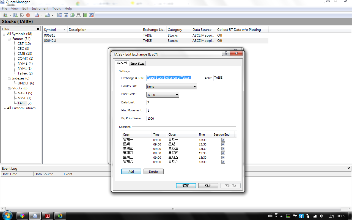Image resolution: width=352 pixels, height=220 pixels.
Task: Click the calendar toolbar icon
Action: pyautogui.click(x=59, y=15)
